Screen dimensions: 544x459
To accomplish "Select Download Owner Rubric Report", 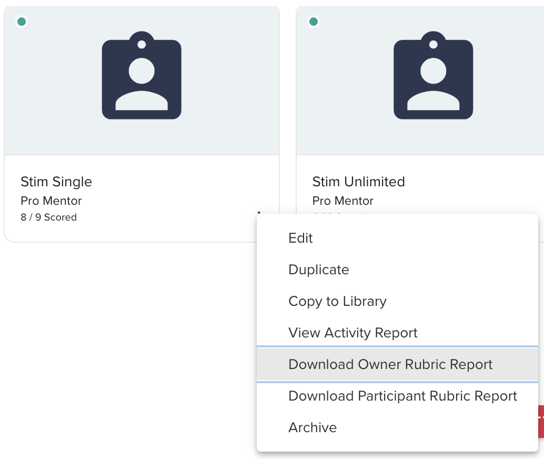I will coord(397,365).
